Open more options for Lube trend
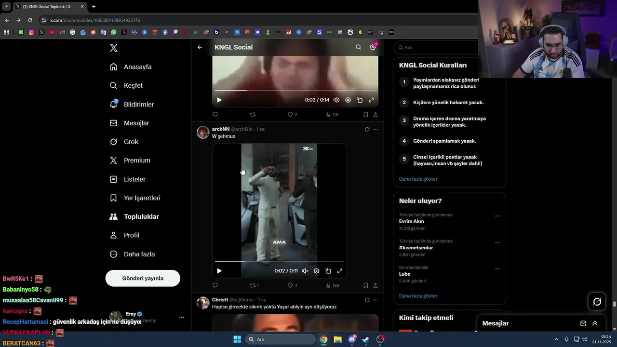617x347 pixels. coord(497,269)
